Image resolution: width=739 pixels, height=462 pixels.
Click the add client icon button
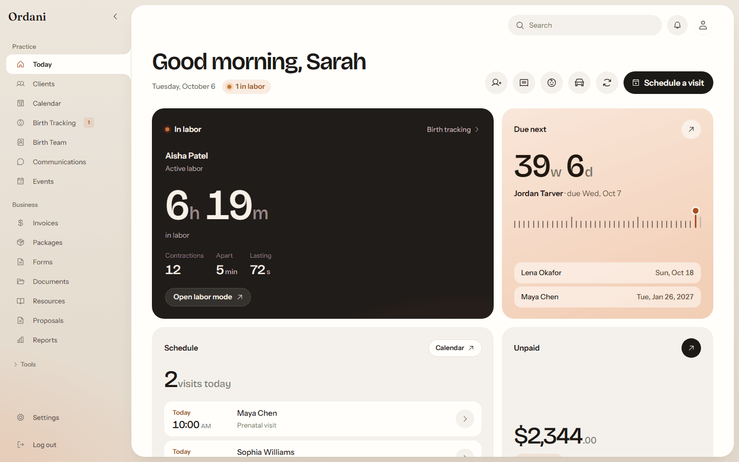(x=496, y=83)
